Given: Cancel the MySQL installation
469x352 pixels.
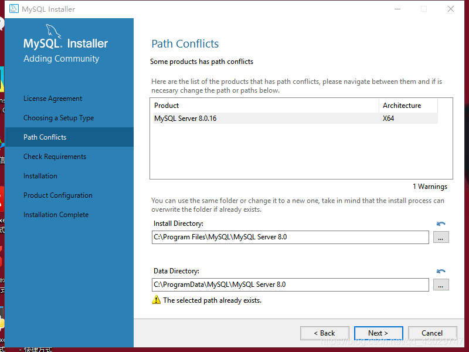Looking at the screenshot, I should coord(432,333).
